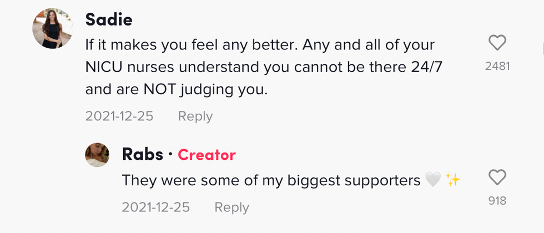Viewport: 544px width, 233px height.
Task: Click the date under Sadie's comment
Action: 119,116
